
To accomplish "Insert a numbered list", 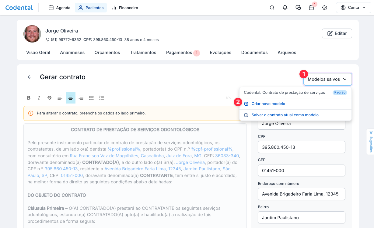I will tap(102, 98).
